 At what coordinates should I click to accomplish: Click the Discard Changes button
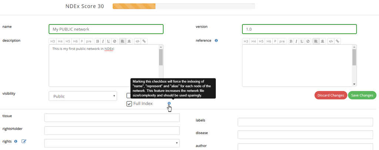331,95
